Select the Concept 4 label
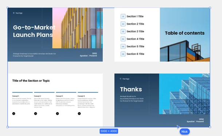Screen dimensions: 222x136 81,96
